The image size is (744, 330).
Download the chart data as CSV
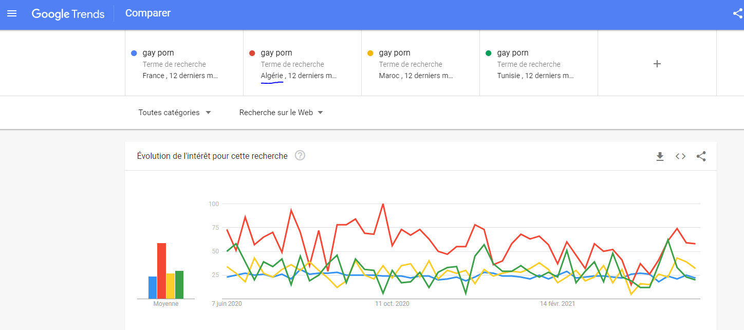(x=660, y=156)
